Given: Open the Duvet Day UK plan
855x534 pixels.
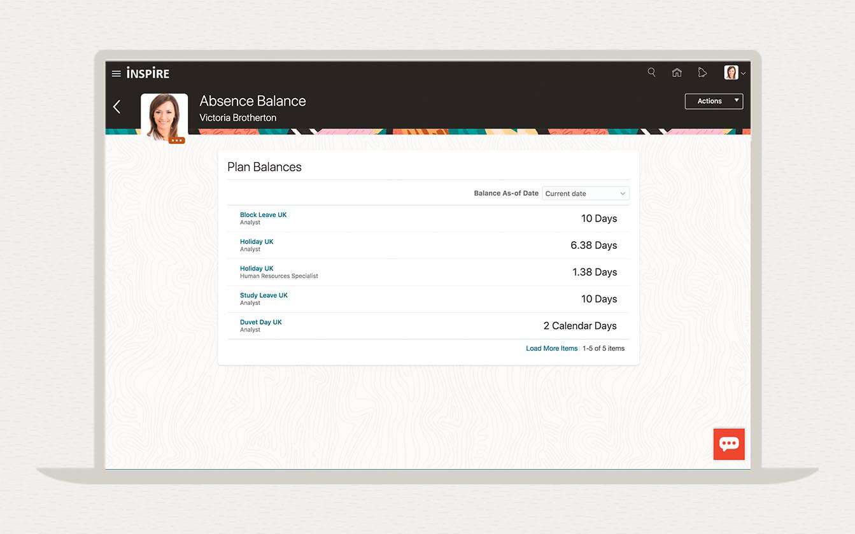Looking at the screenshot, I should 260,321.
